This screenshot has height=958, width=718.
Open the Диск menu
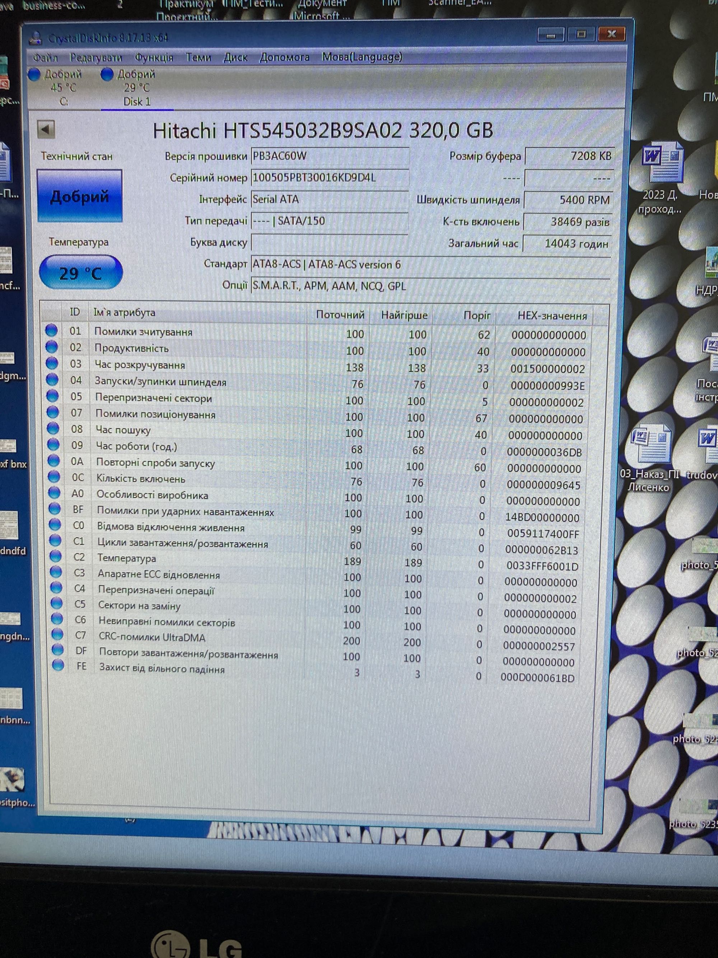(x=236, y=57)
